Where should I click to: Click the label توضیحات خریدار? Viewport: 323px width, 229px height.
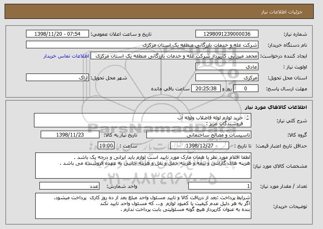point(290,206)
